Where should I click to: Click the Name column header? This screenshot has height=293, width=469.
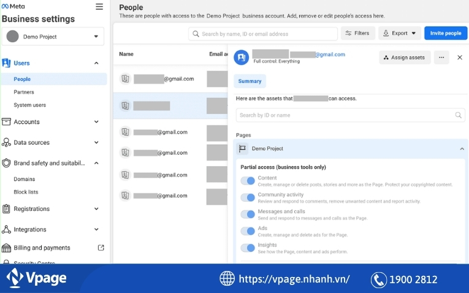pyautogui.click(x=126, y=54)
